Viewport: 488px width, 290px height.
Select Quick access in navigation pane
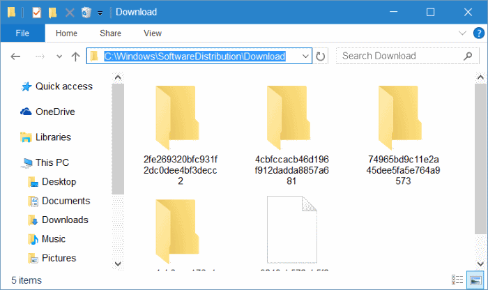63,86
